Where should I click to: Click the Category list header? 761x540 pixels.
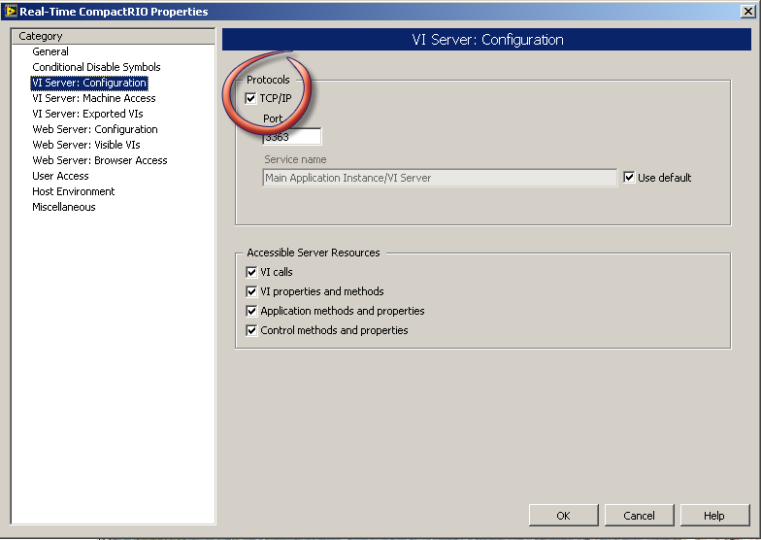113,36
